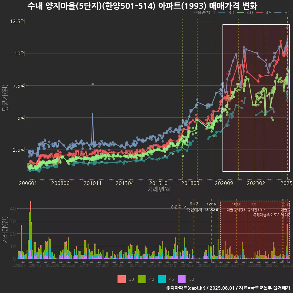
Task: Click the 202302 label on price chart axis
Action: [x=256, y=183]
